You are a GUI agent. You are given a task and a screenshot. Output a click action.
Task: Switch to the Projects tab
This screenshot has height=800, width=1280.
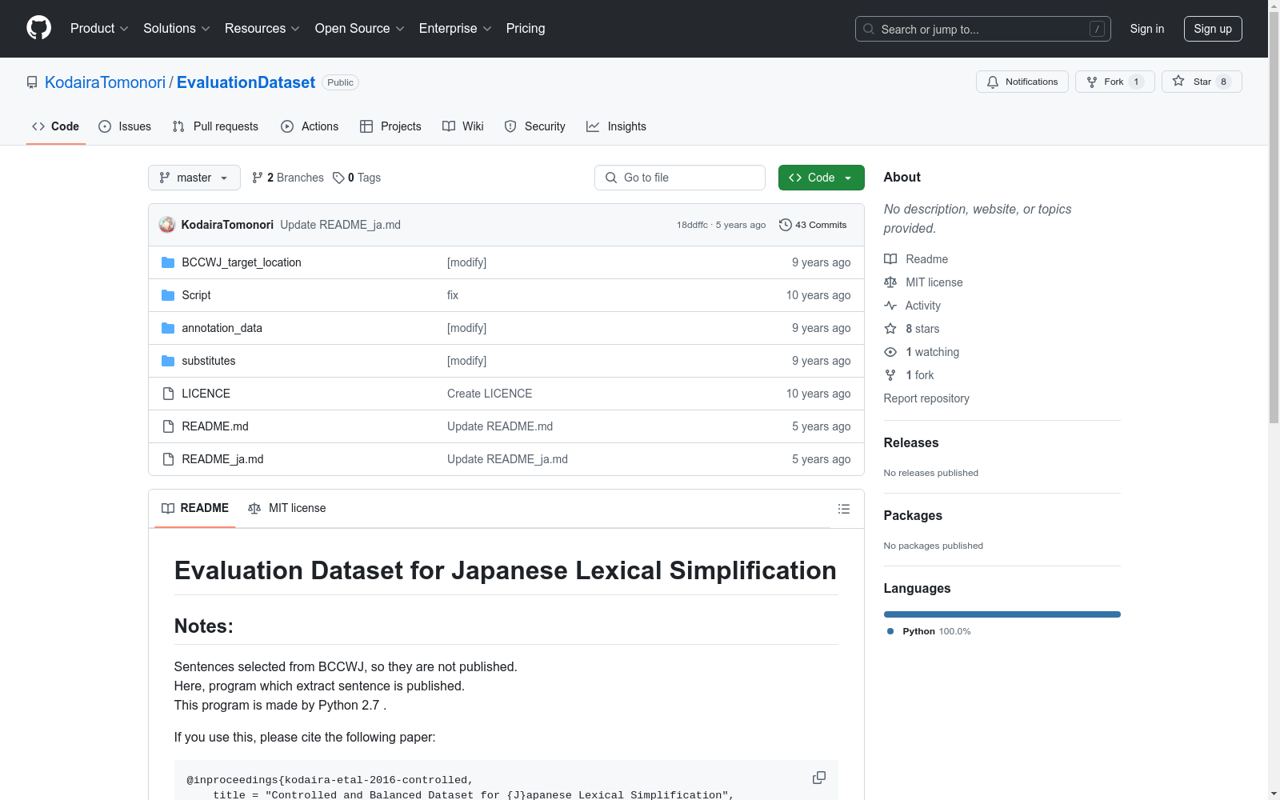[390, 126]
